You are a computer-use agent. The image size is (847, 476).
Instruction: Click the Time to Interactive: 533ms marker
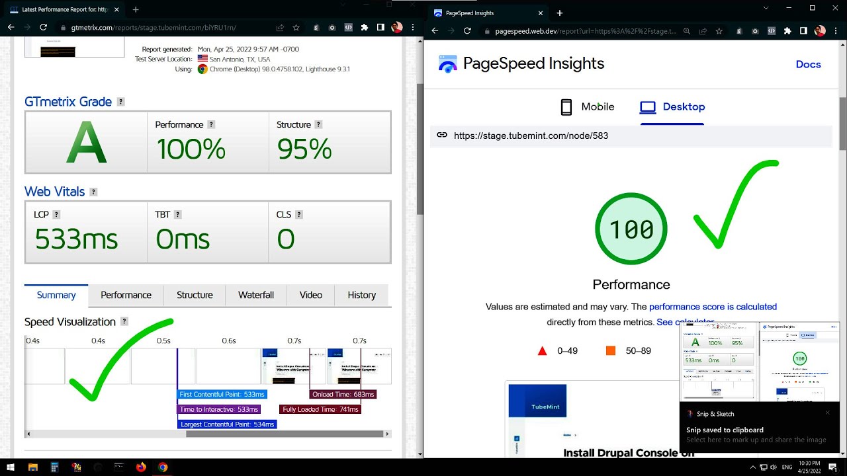coord(219,410)
